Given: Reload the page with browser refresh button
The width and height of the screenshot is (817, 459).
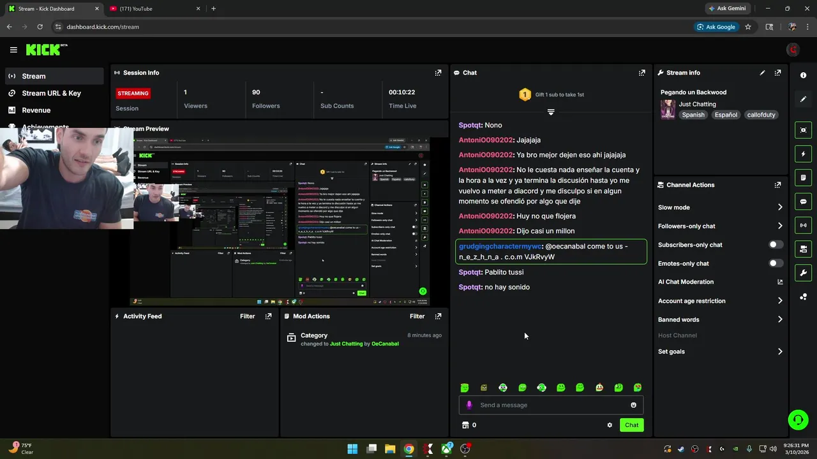Looking at the screenshot, I should (x=40, y=27).
